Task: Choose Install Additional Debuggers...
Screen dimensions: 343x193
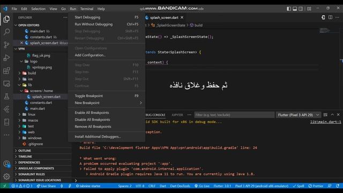Action: 107,137
